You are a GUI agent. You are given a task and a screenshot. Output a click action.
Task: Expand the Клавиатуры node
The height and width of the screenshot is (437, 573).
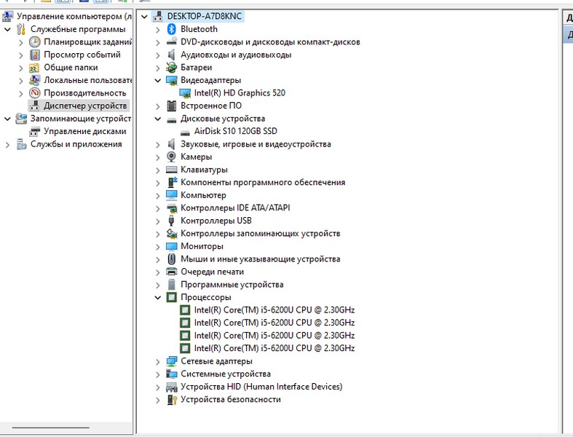[158, 170]
